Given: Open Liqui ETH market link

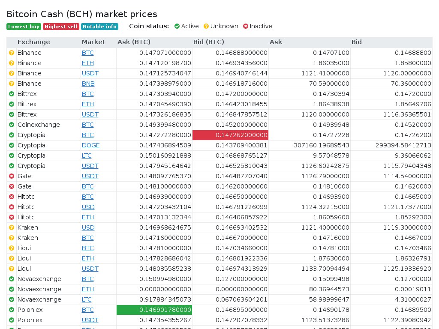Looking at the screenshot, I should coord(87,258).
